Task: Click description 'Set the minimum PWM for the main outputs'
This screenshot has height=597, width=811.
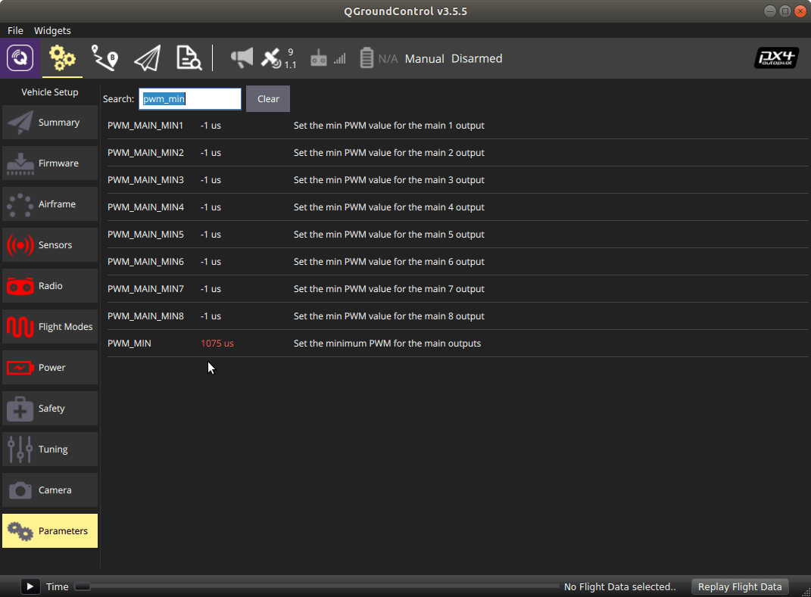Action: (388, 344)
